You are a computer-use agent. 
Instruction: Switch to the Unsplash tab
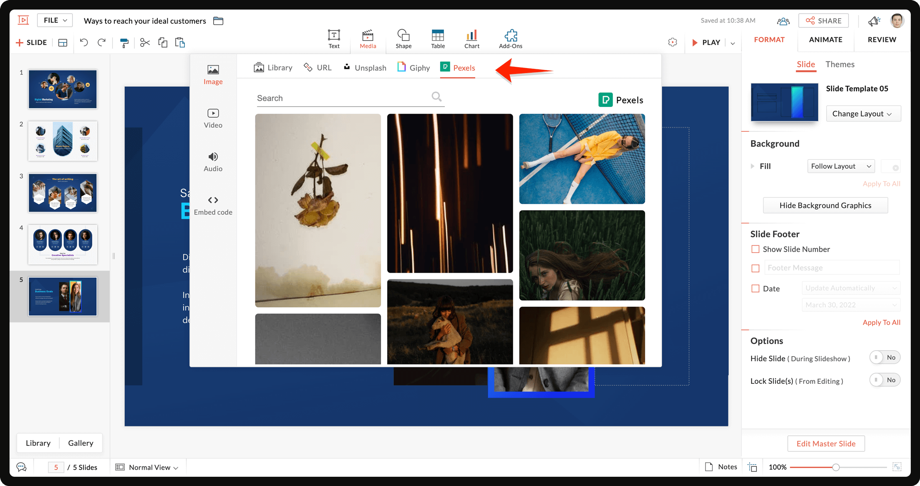[x=365, y=68]
